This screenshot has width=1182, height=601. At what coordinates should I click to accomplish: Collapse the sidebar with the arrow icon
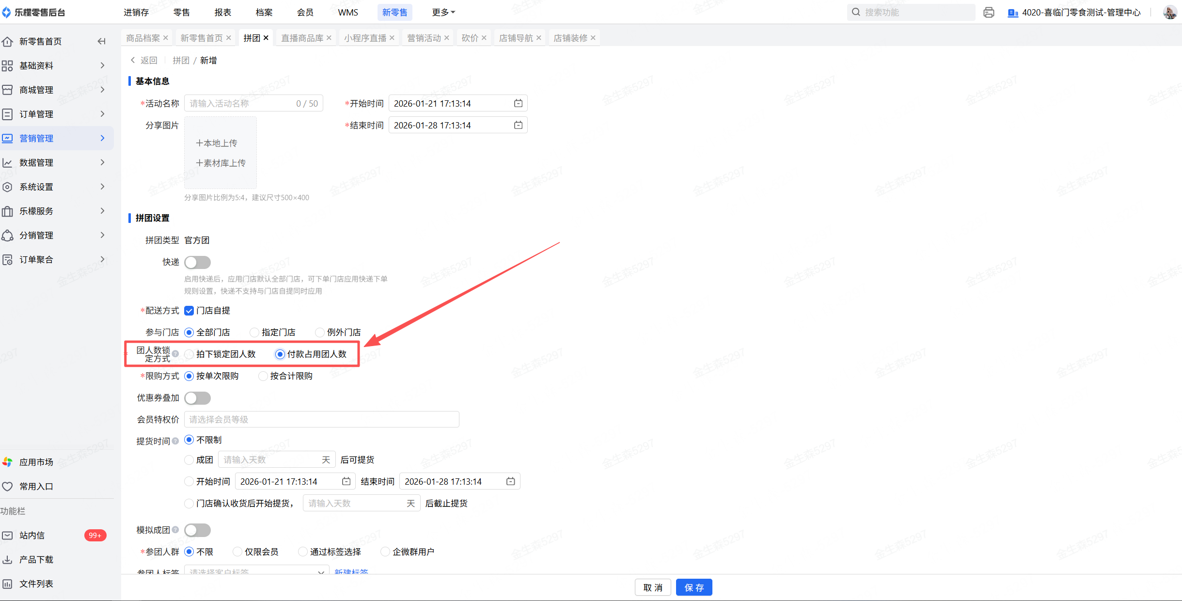pos(101,41)
